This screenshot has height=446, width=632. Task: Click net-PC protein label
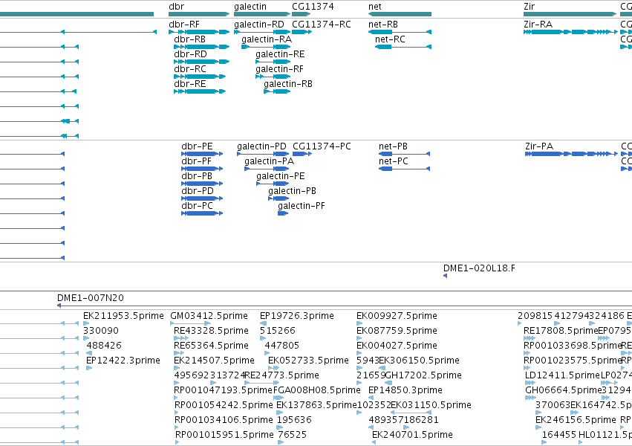pyautogui.click(x=394, y=161)
